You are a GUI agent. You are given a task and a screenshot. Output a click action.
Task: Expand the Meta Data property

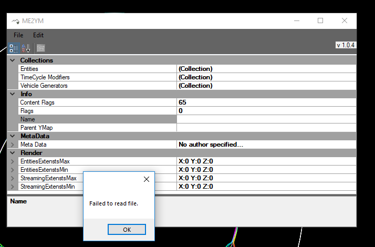(13, 145)
